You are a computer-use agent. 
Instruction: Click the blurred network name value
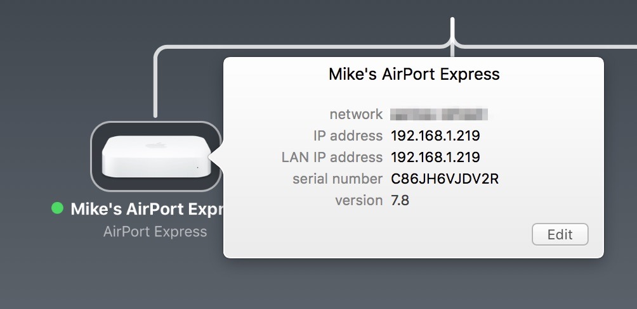pos(439,114)
